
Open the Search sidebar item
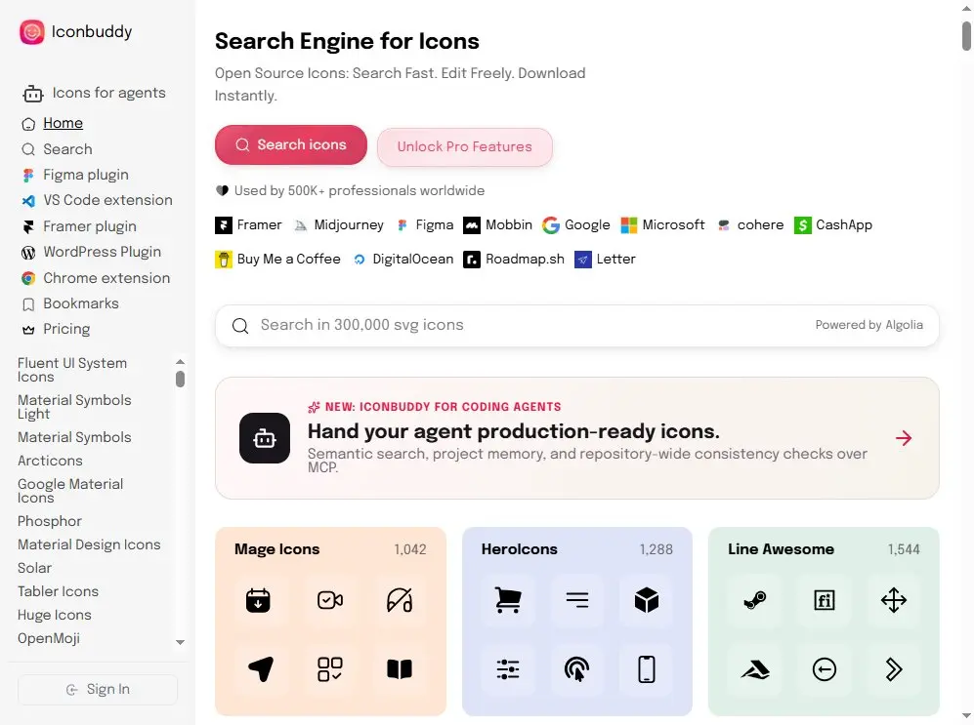pyautogui.click(x=67, y=149)
